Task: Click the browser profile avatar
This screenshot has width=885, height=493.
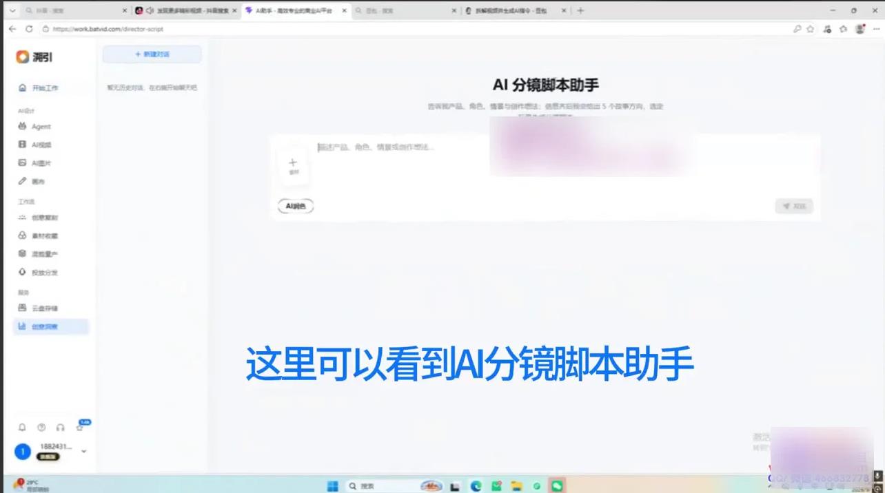Action: [860, 29]
